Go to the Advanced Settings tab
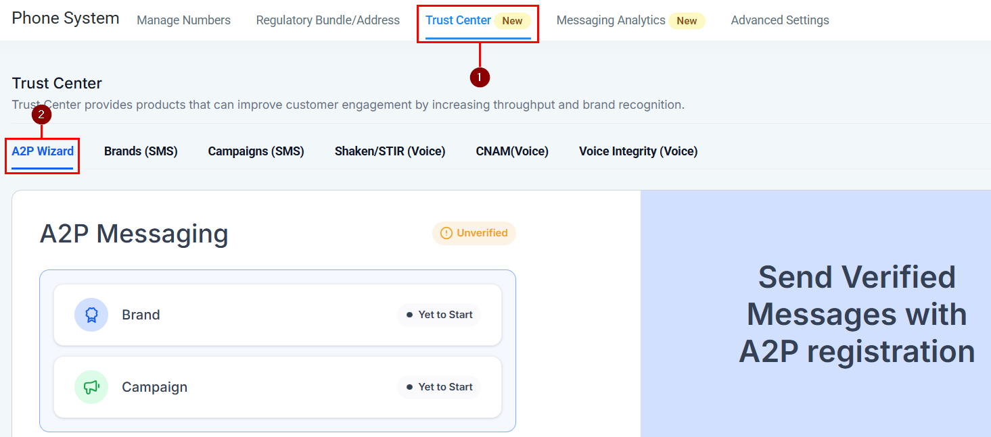 point(779,20)
